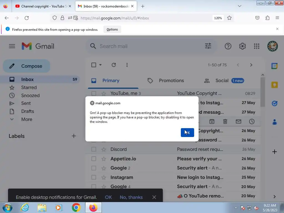This screenshot has height=213, width=284.
Task: Open the select dropdown arrow beside checkbox
Action: point(100,65)
